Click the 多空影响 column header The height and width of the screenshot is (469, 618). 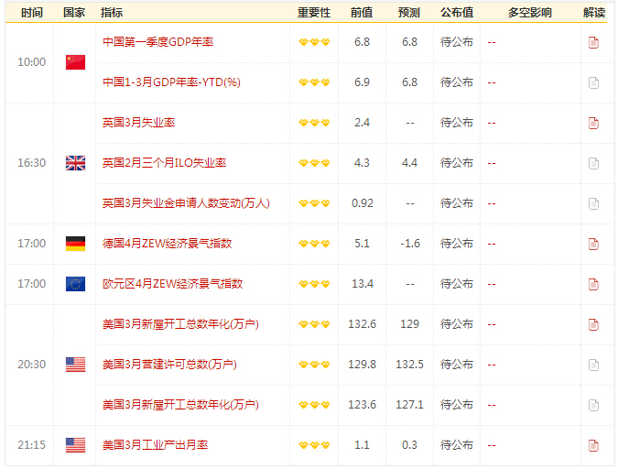[530, 13]
